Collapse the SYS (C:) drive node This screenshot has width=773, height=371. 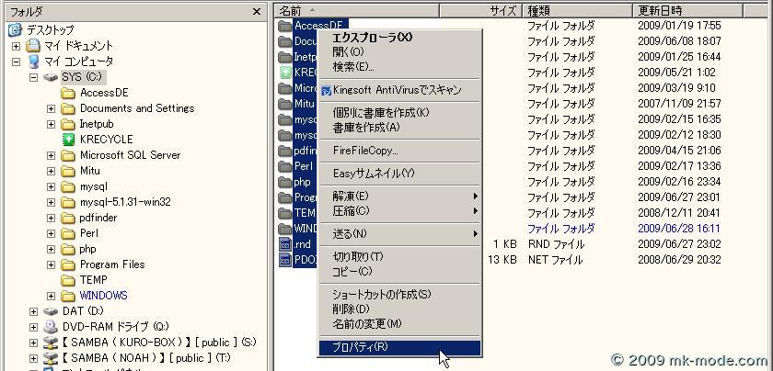click(33, 77)
